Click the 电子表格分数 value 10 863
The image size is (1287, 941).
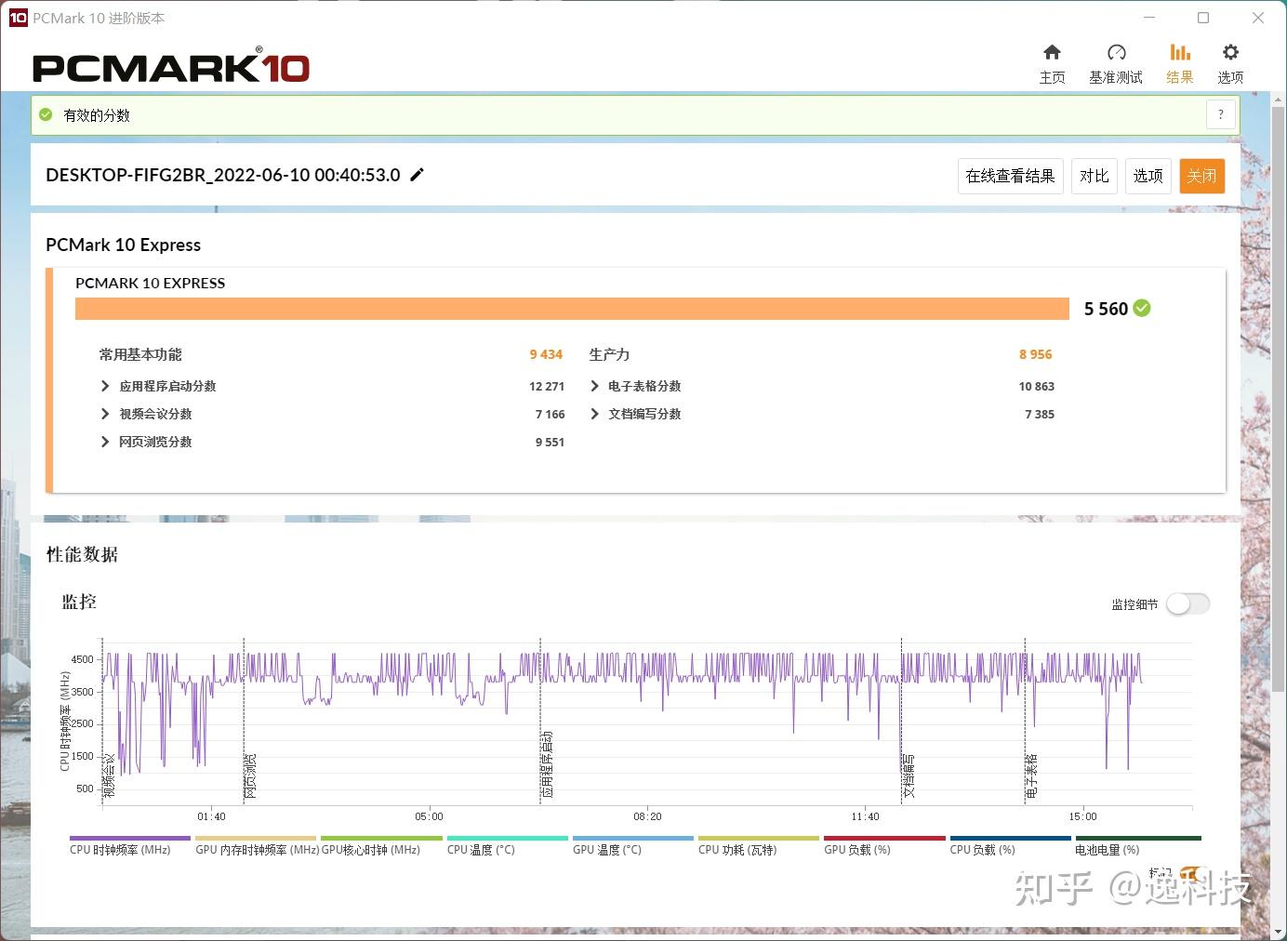[1036, 386]
